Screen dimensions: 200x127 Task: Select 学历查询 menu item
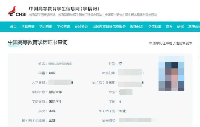click(46, 26)
